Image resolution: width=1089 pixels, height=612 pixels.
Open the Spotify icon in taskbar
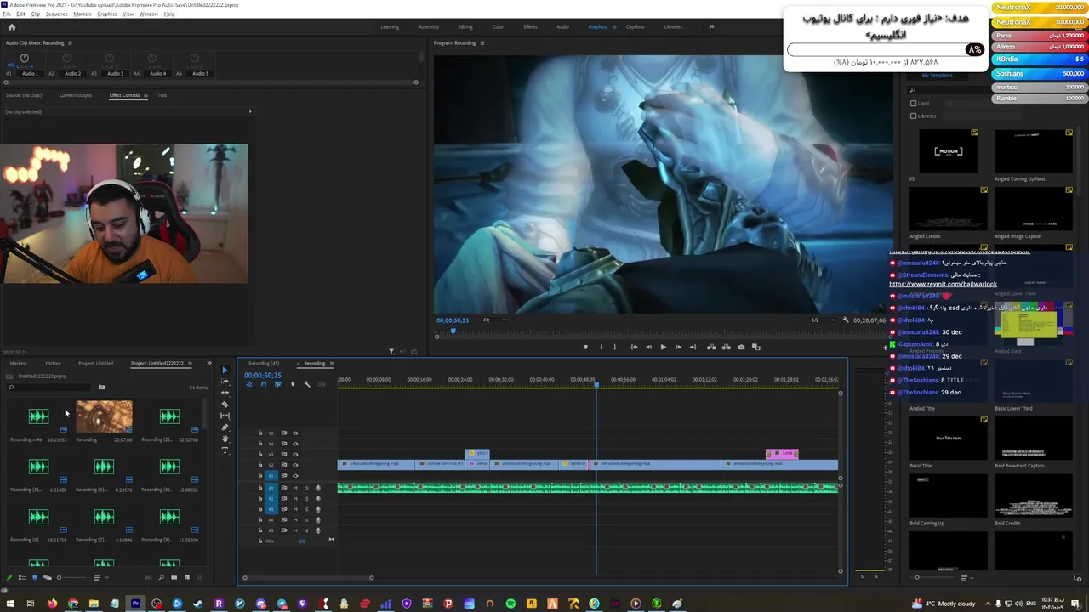click(x=510, y=603)
